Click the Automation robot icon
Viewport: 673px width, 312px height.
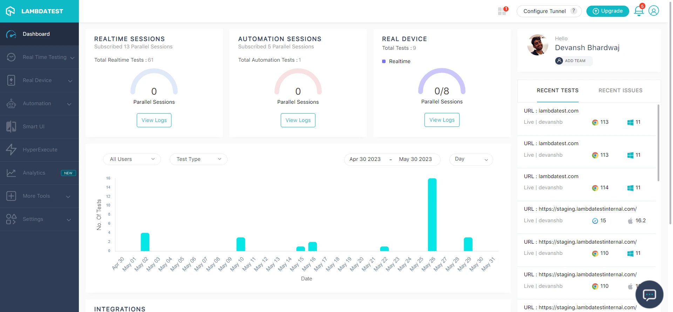(x=11, y=103)
